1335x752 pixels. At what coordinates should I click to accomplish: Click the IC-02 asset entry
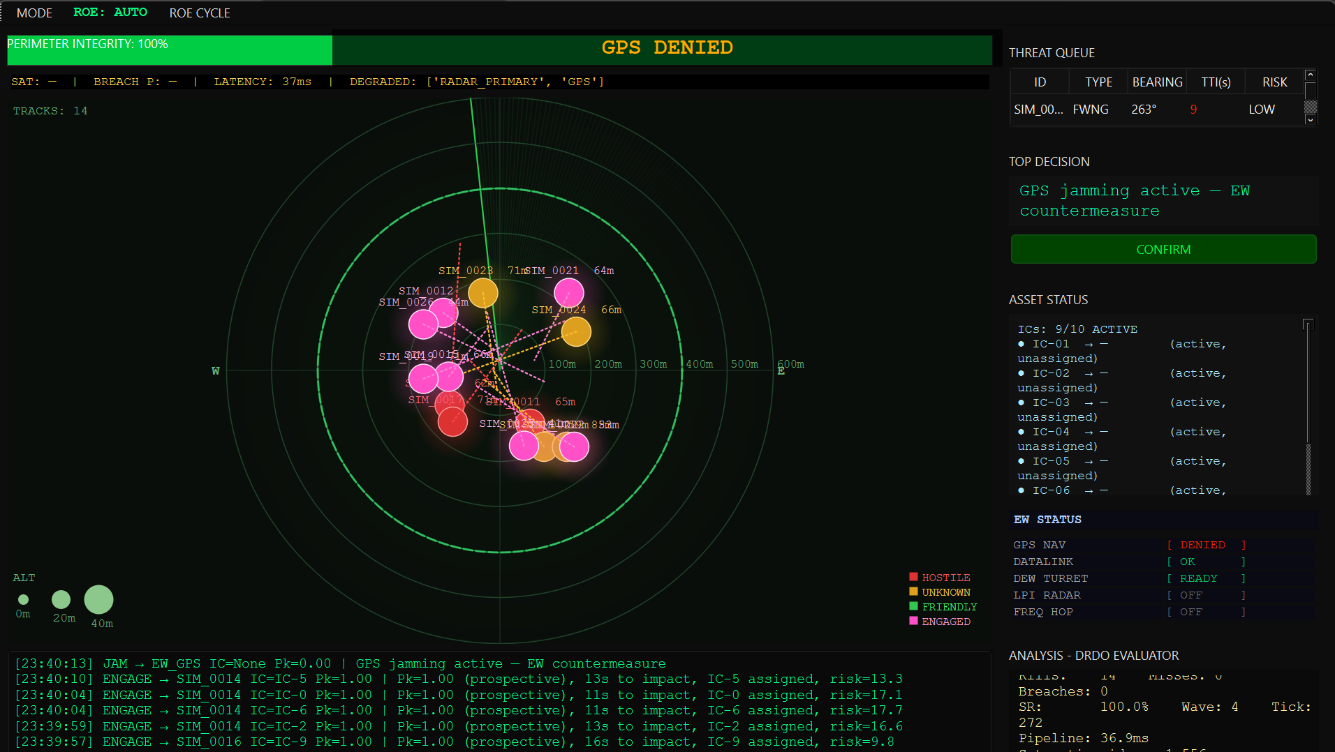click(x=1123, y=380)
